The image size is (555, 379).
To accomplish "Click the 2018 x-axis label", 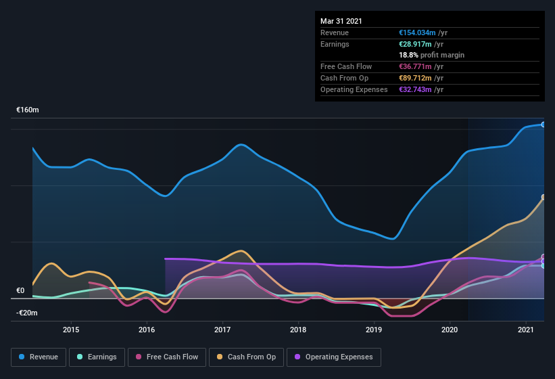I will pos(298,330).
